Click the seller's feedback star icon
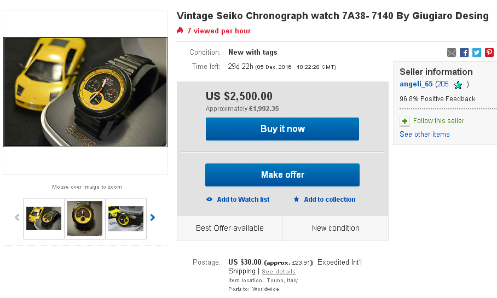The height and width of the screenshot is (298, 497). [x=458, y=85]
